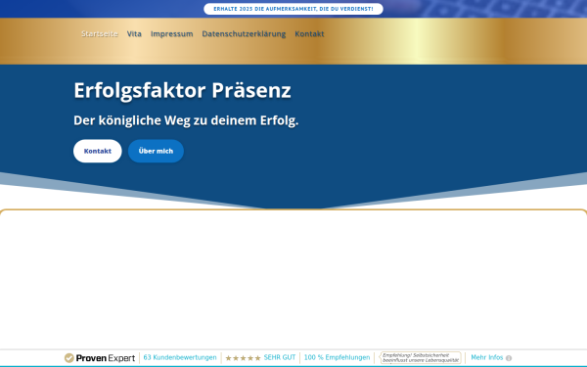Click the ProvenExpert checkmark logo icon
The width and height of the screenshot is (587, 367).
coord(68,358)
